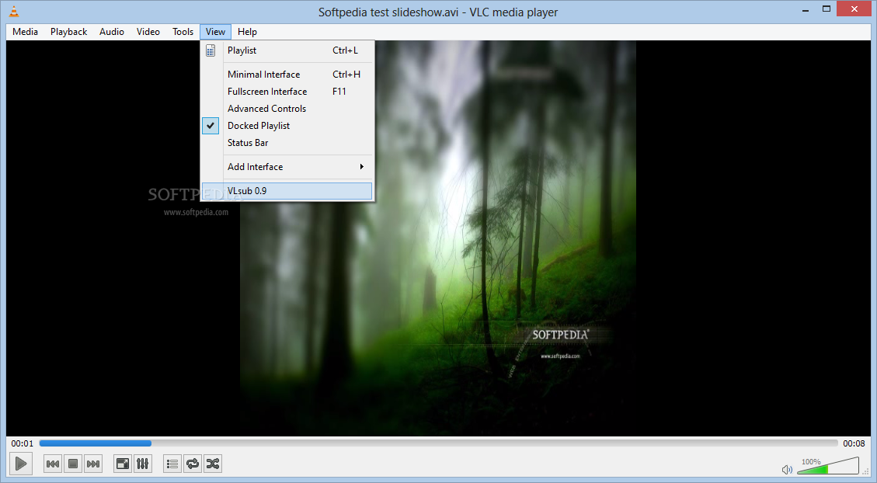Click the VLC cone icon in title bar
Viewport: 877px width, 483px height.
(x=14, y=11)
